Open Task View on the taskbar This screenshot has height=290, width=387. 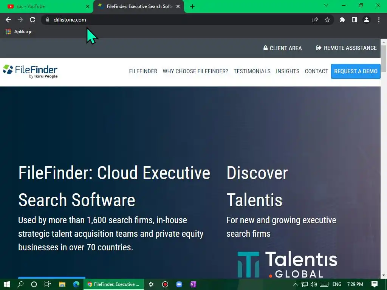tap(48, 284)
